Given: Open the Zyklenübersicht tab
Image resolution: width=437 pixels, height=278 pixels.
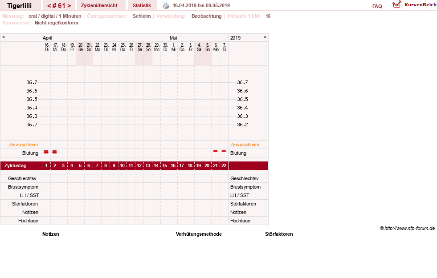Looking at the screenshot, I should click(x=99, y=5).
